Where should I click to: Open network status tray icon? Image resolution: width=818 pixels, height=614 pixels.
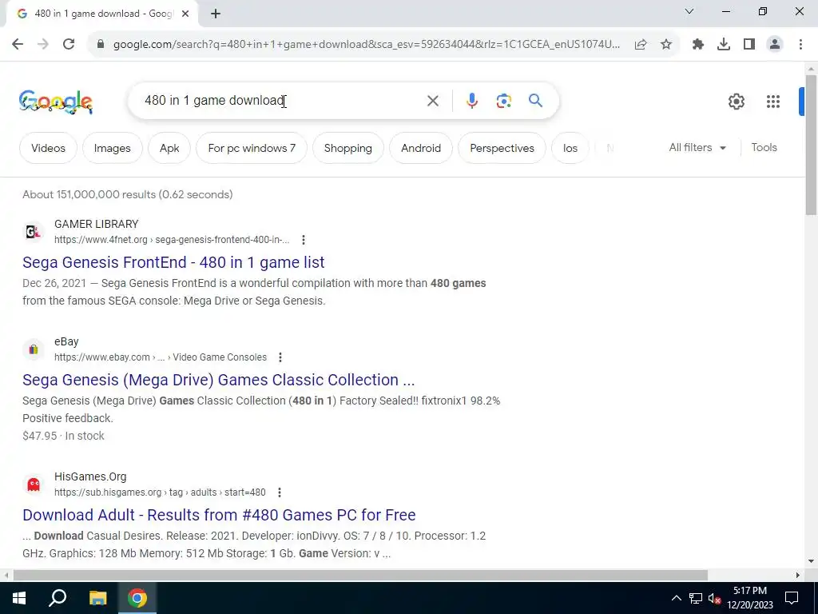click(x=696, y=598)
